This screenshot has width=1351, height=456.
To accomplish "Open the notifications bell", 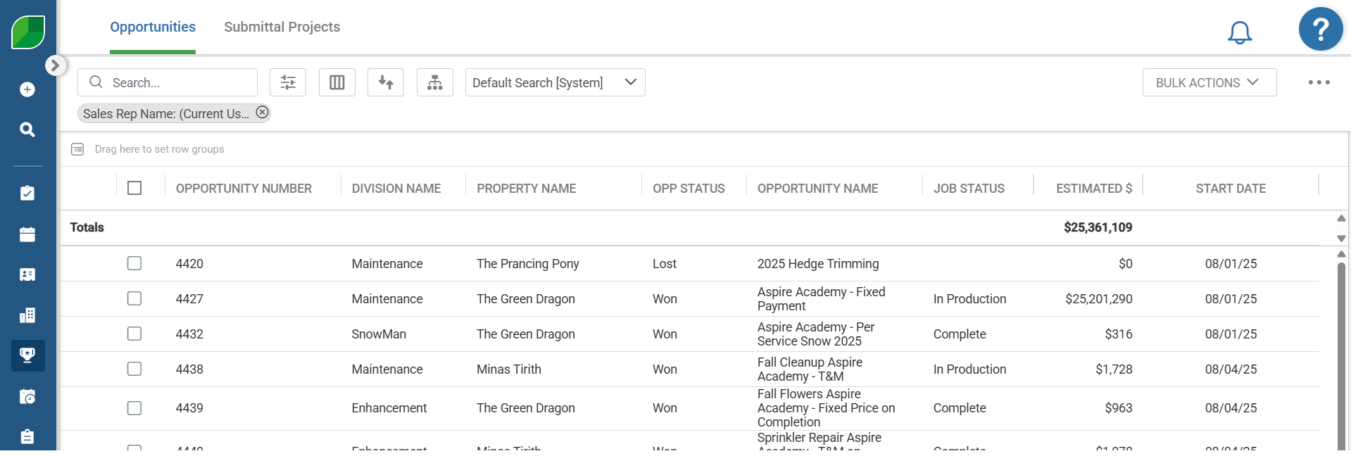I will point(1240,32).
